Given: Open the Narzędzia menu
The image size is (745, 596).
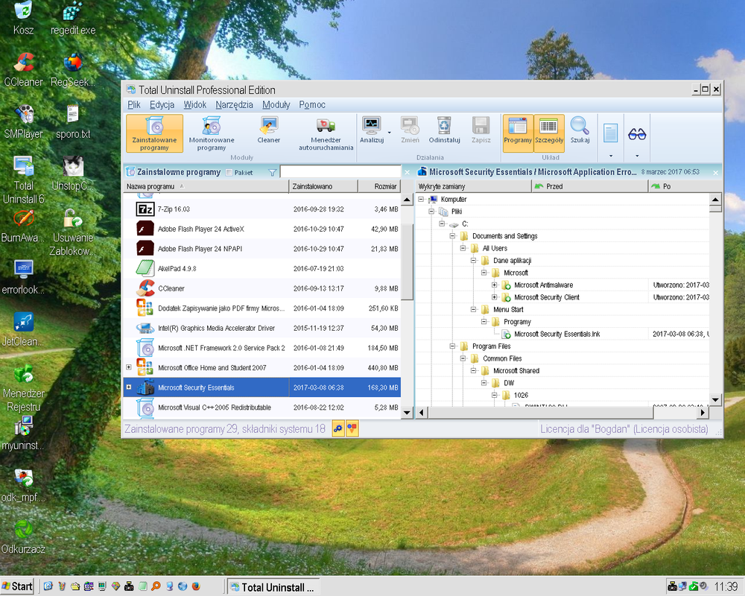Looking at the screenshot, I should (234, 104).
